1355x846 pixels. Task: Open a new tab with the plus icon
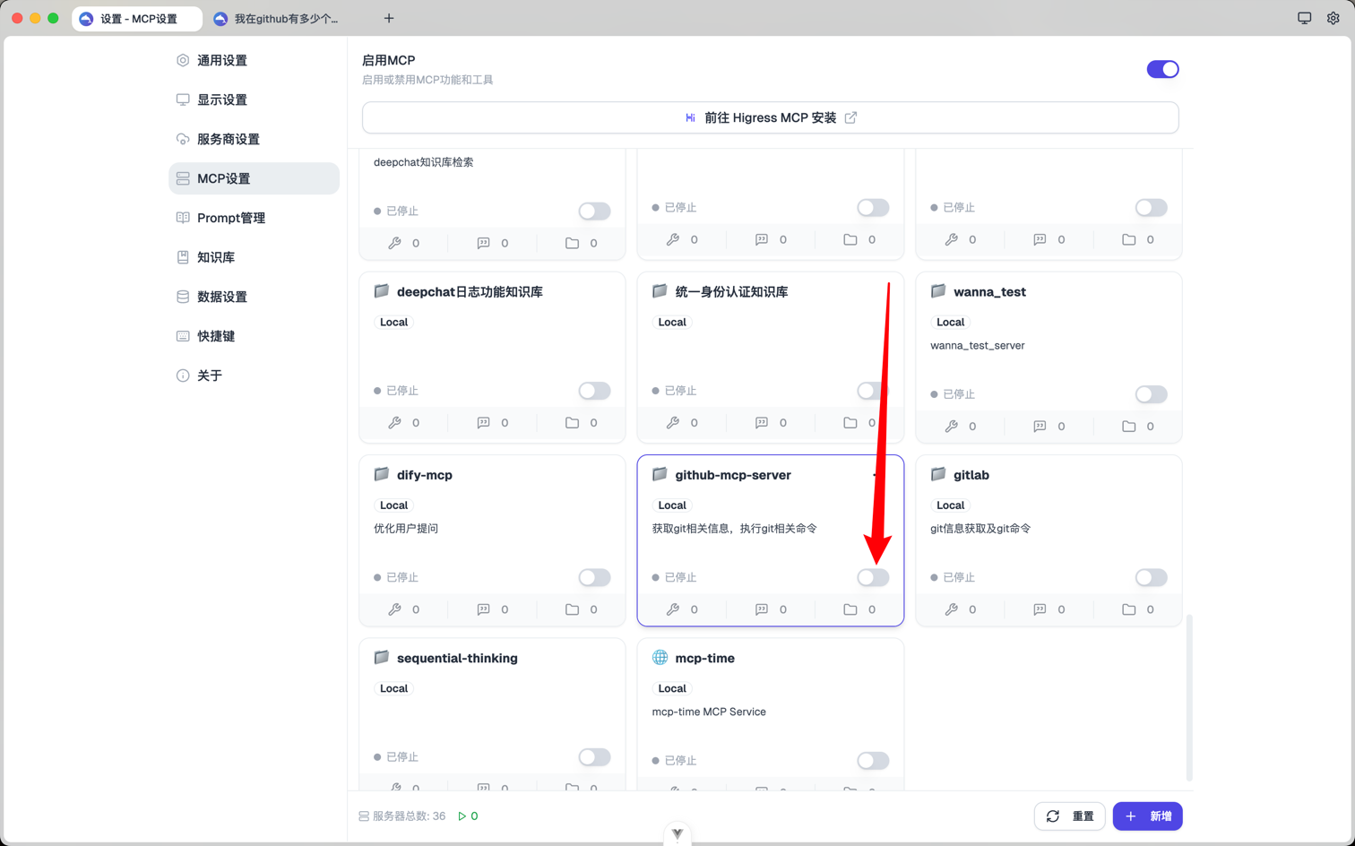(x=389, y=18)
